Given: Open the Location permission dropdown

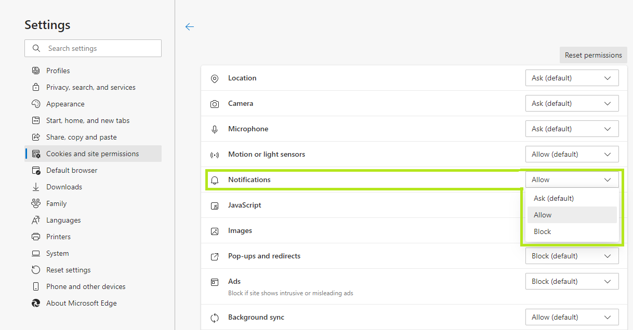Looking at the screenshot, I should (572, 78).
